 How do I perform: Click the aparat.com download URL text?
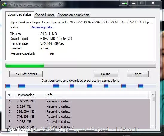pyautogui.click(x=81, y=22)
